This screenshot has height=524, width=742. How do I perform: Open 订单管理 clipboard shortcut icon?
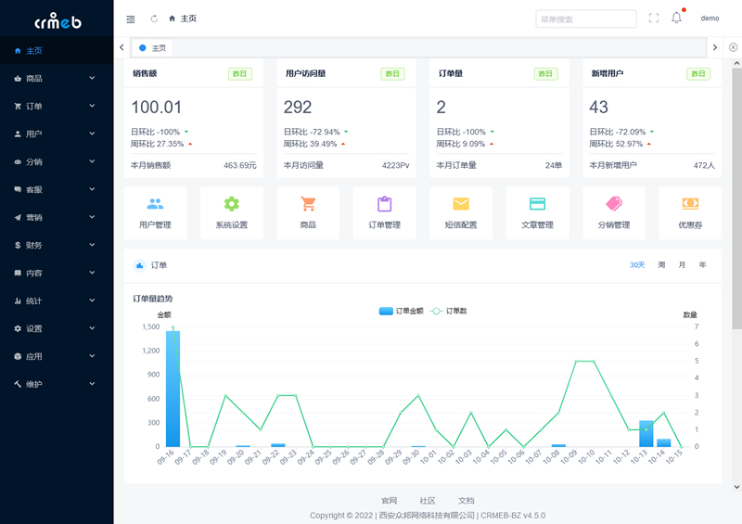(384, 204)
